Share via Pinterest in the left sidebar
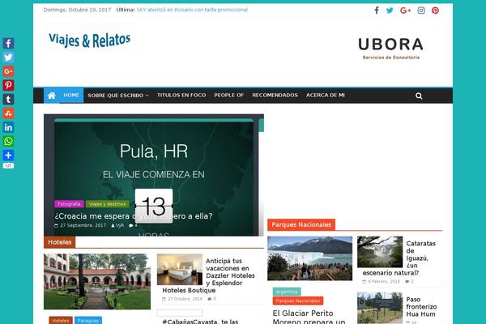Image resolution: width=486 pixels, height=324 pixels. coord(8,85)
